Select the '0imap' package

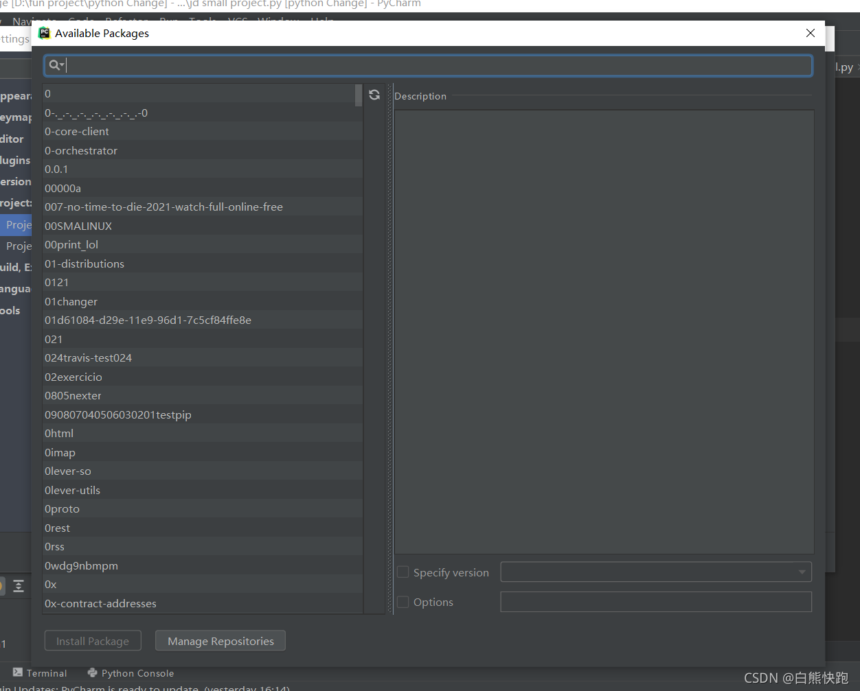(x=203, y=452)
